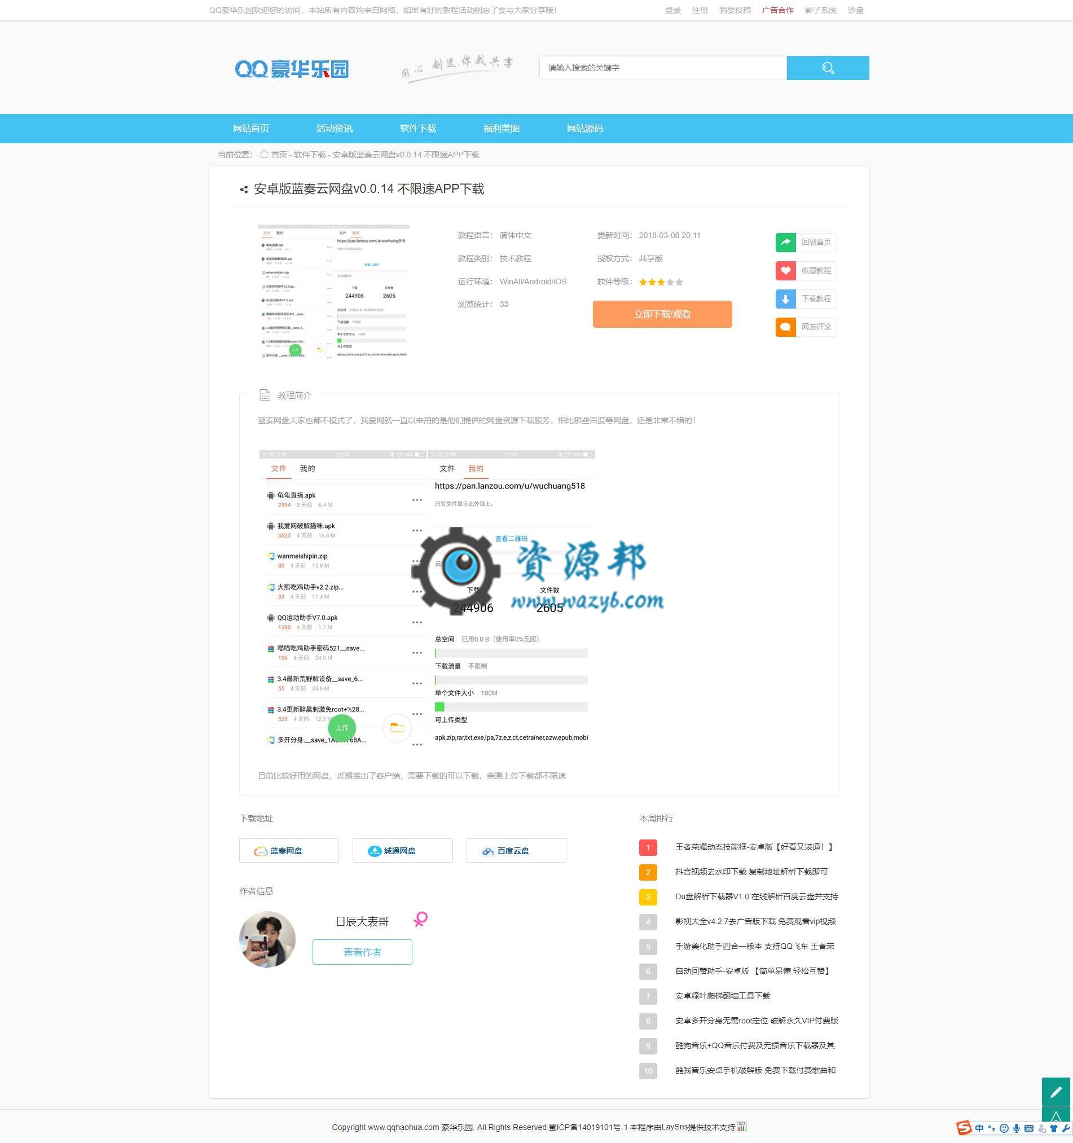
Task: Click the home icon in the breadcrumb
Action: (x=264, y=154)
